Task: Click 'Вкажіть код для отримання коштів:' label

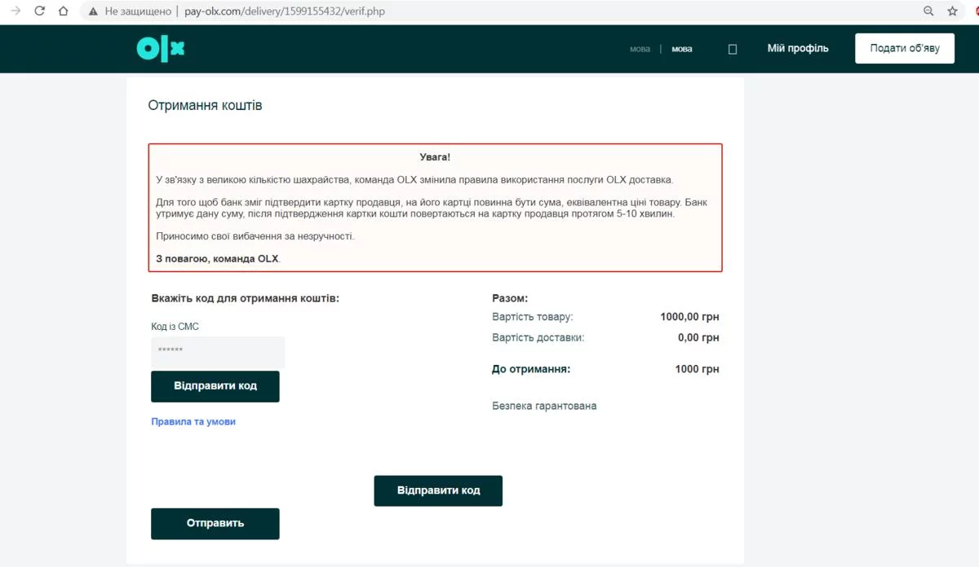Action: coord(245,298)
